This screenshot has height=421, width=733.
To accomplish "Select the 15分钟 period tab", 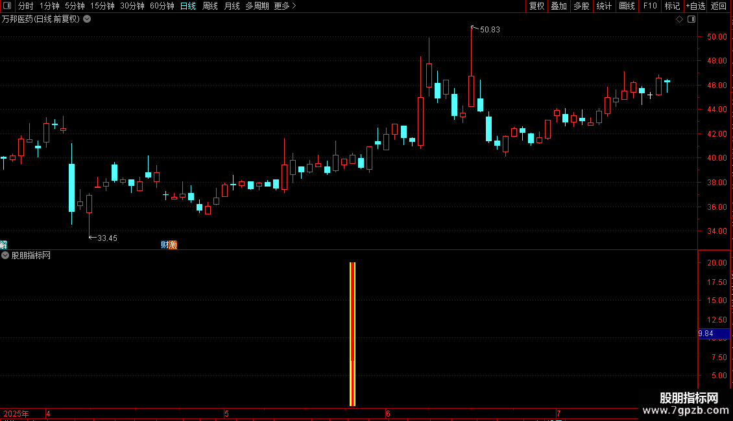I will (102, 6).
